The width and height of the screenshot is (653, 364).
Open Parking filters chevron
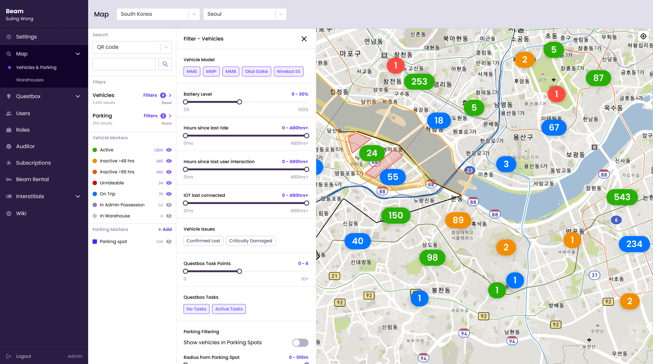point(170,116)
